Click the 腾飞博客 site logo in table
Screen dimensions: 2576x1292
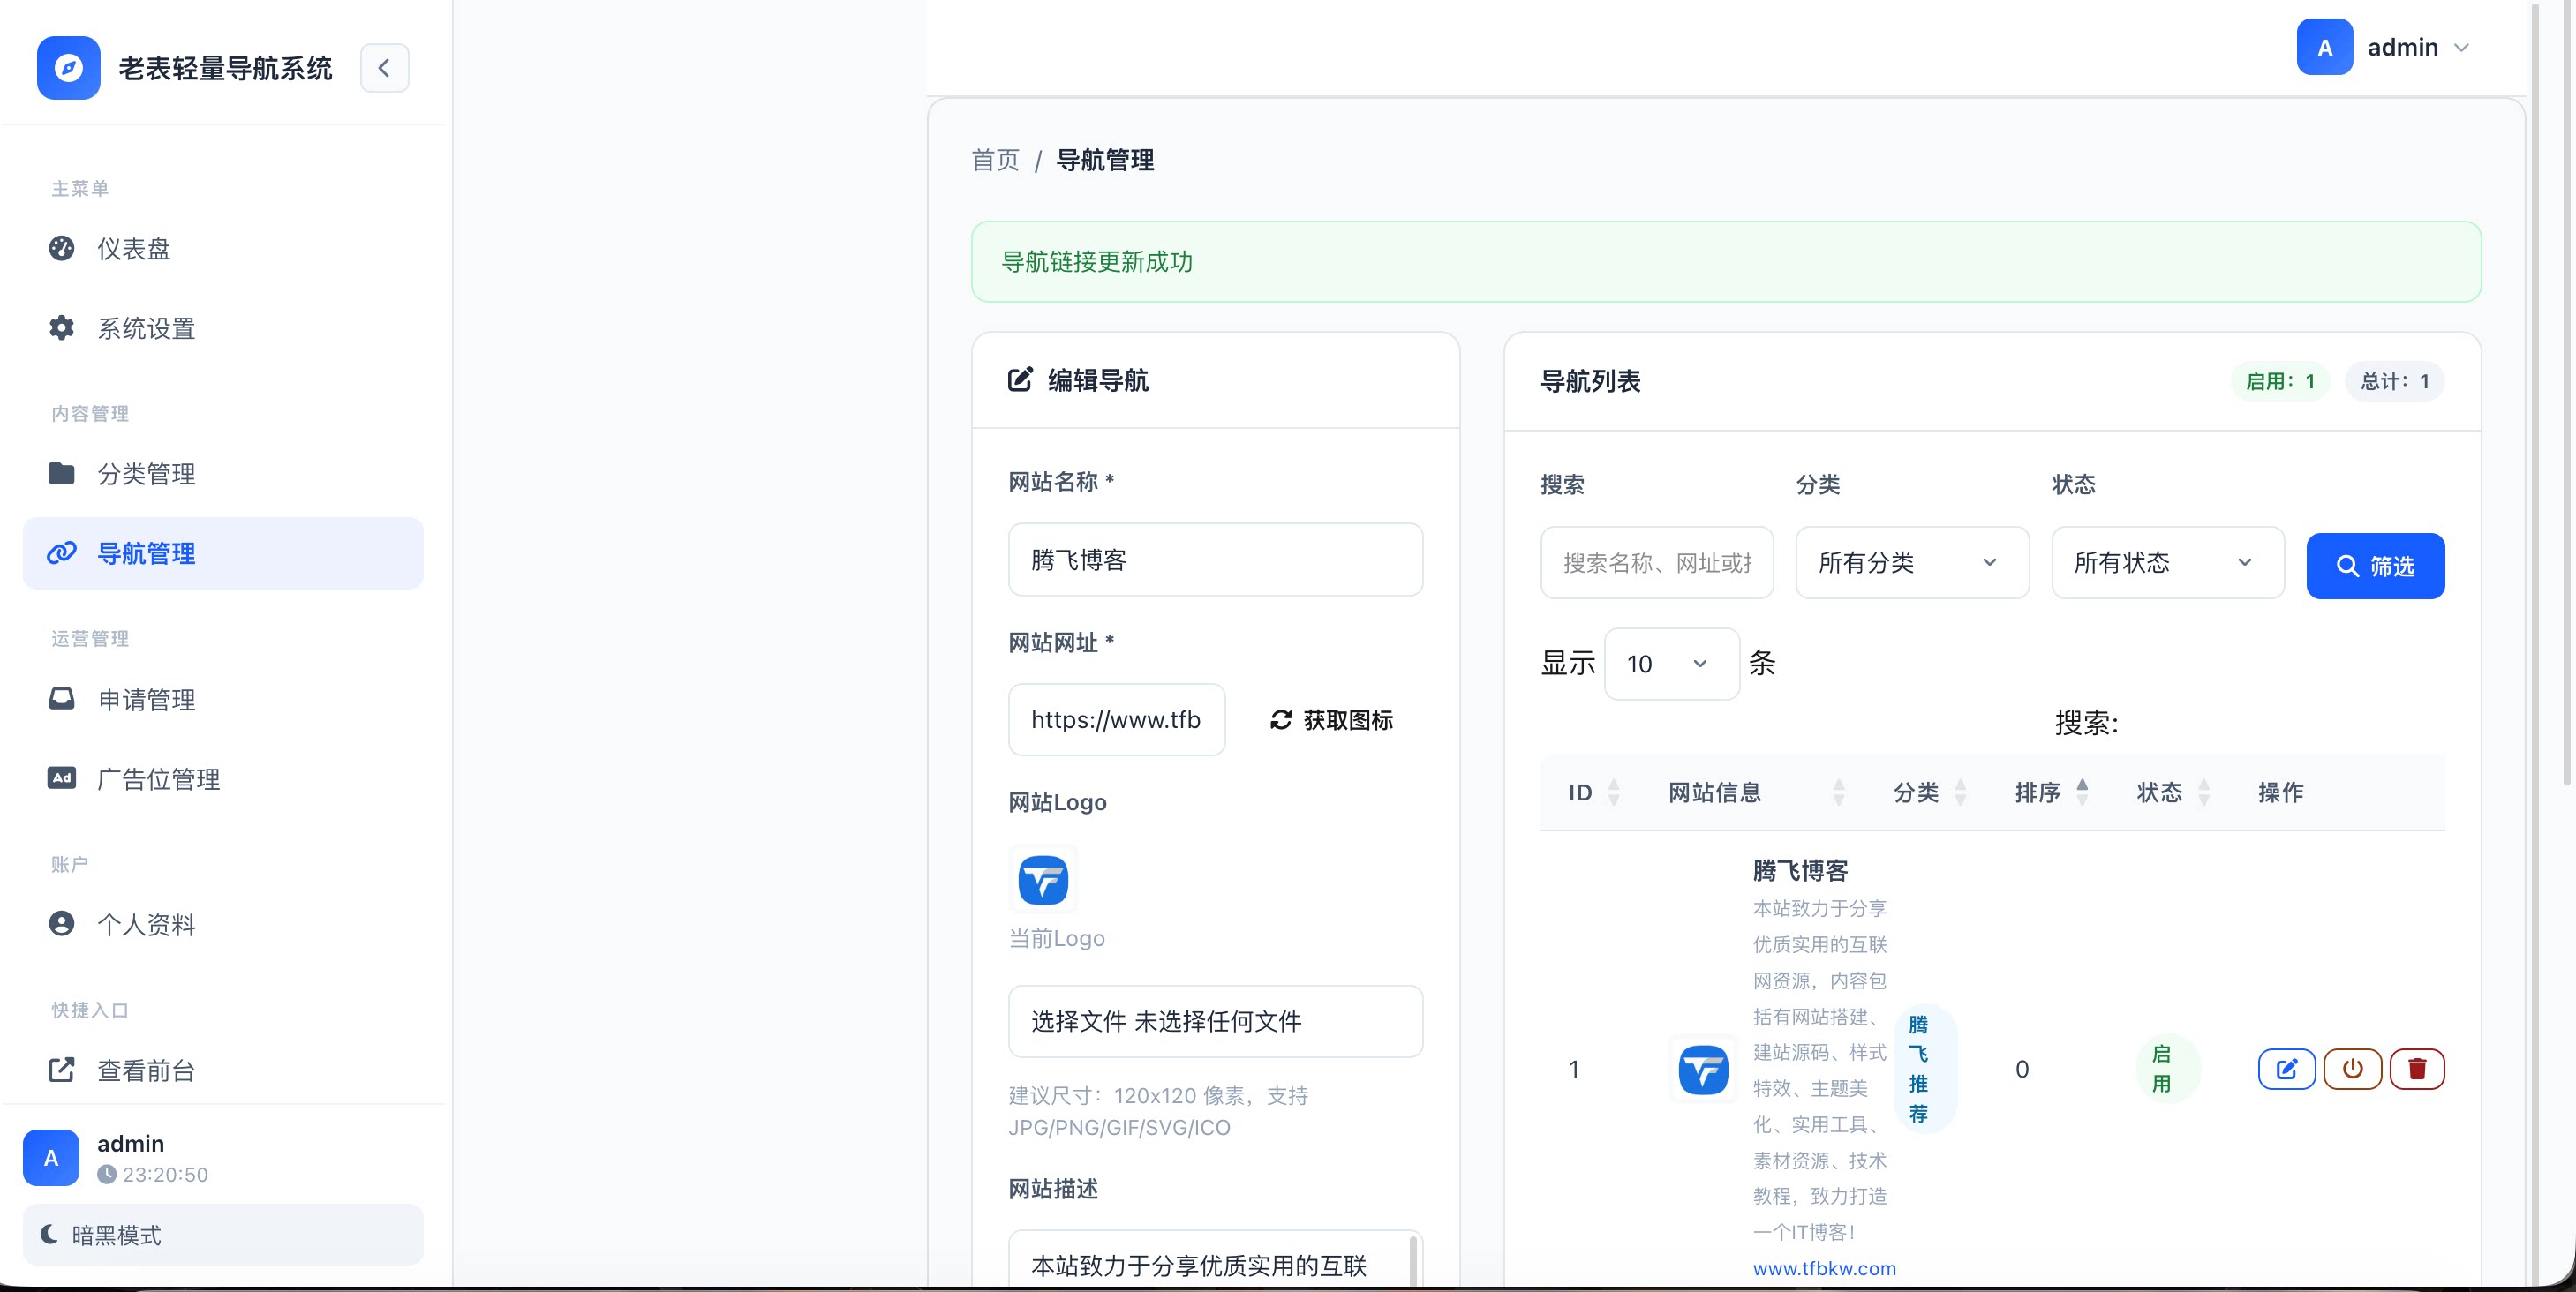point(1703,1069)
